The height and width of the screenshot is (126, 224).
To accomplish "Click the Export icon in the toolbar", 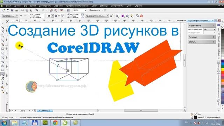I will click(56, 10).
